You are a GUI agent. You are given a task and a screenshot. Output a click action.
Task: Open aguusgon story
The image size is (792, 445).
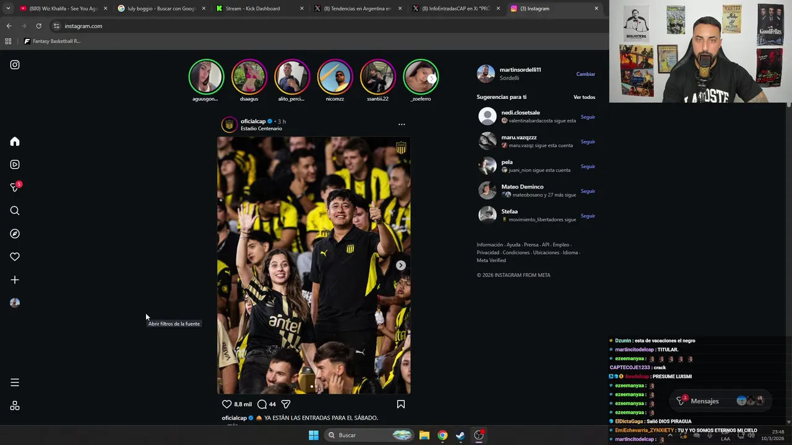coord(206,77)
